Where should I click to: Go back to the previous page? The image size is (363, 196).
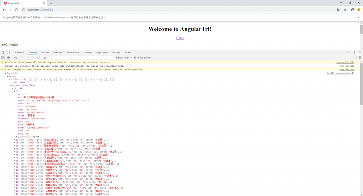point(4,10)
